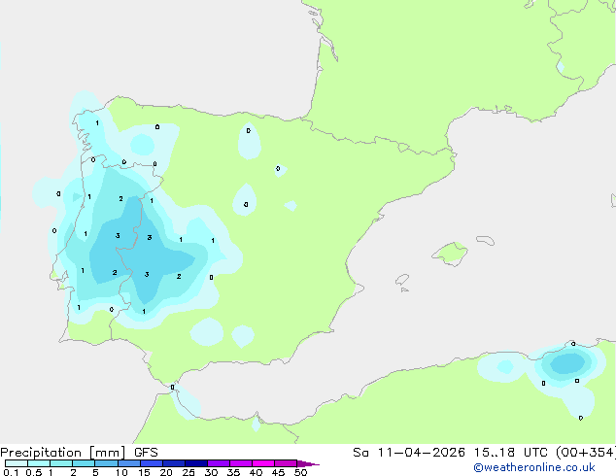616x476 pixels.
Task: Click the 0.1 to 0.5 mm legend swatch
Action: 17,463
